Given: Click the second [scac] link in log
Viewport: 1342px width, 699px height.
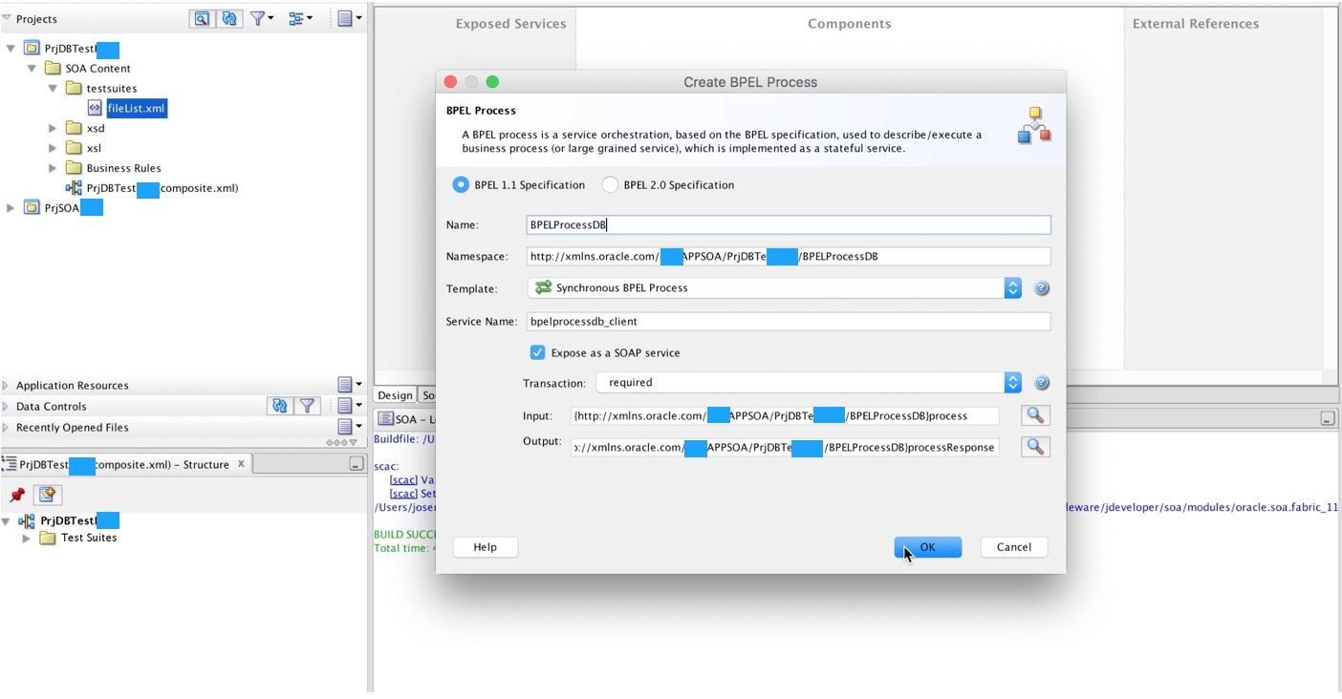Looking at the screenshot, I should point(403,494).
